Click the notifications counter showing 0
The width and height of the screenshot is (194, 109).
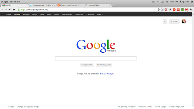165,21
